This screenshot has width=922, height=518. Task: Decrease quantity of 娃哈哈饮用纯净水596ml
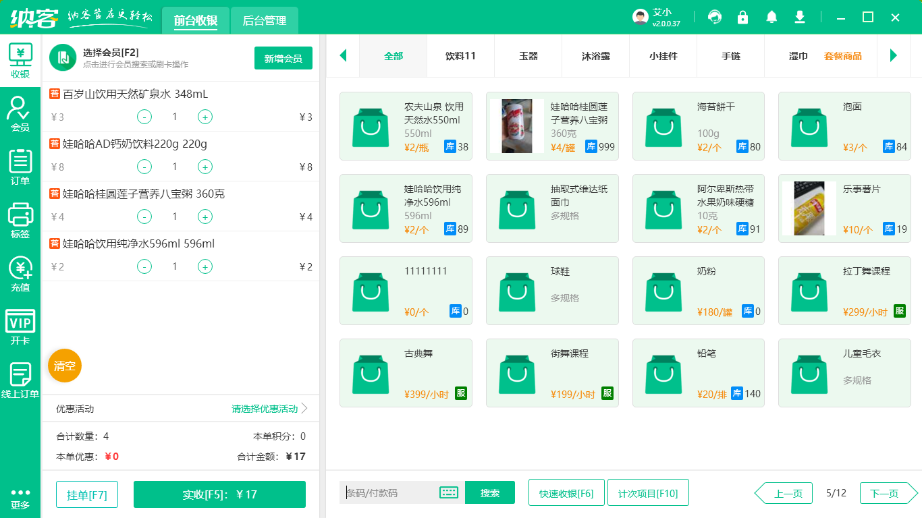click(x=144, y=266)
